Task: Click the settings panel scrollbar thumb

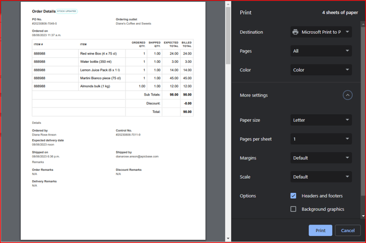Action: tap(363, 111)
